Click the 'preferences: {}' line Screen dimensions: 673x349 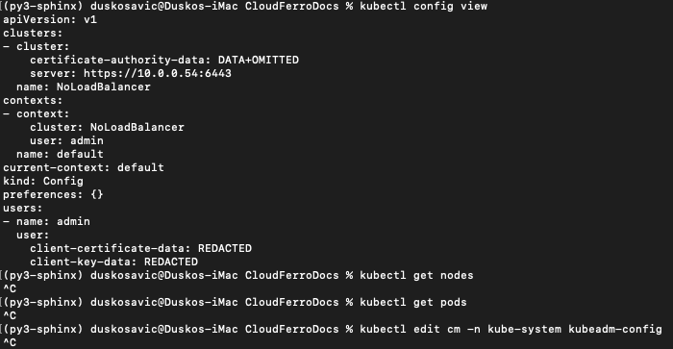pos(53,194)
